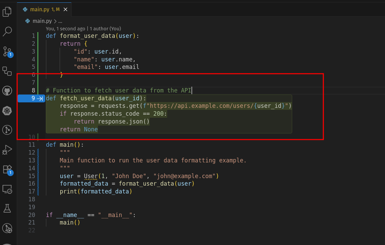Viewport: 385px width, 245px height.
Task: Click the GitHub icon in activity bar
Action: pyautogui.click(x=7, y=91)
